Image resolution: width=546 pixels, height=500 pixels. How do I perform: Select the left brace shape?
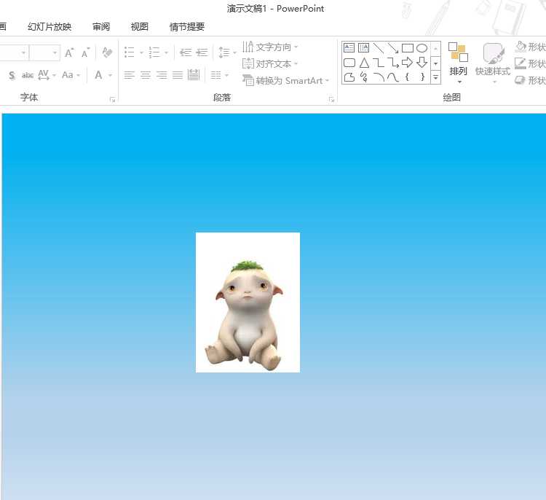click(x=407, y=77)
